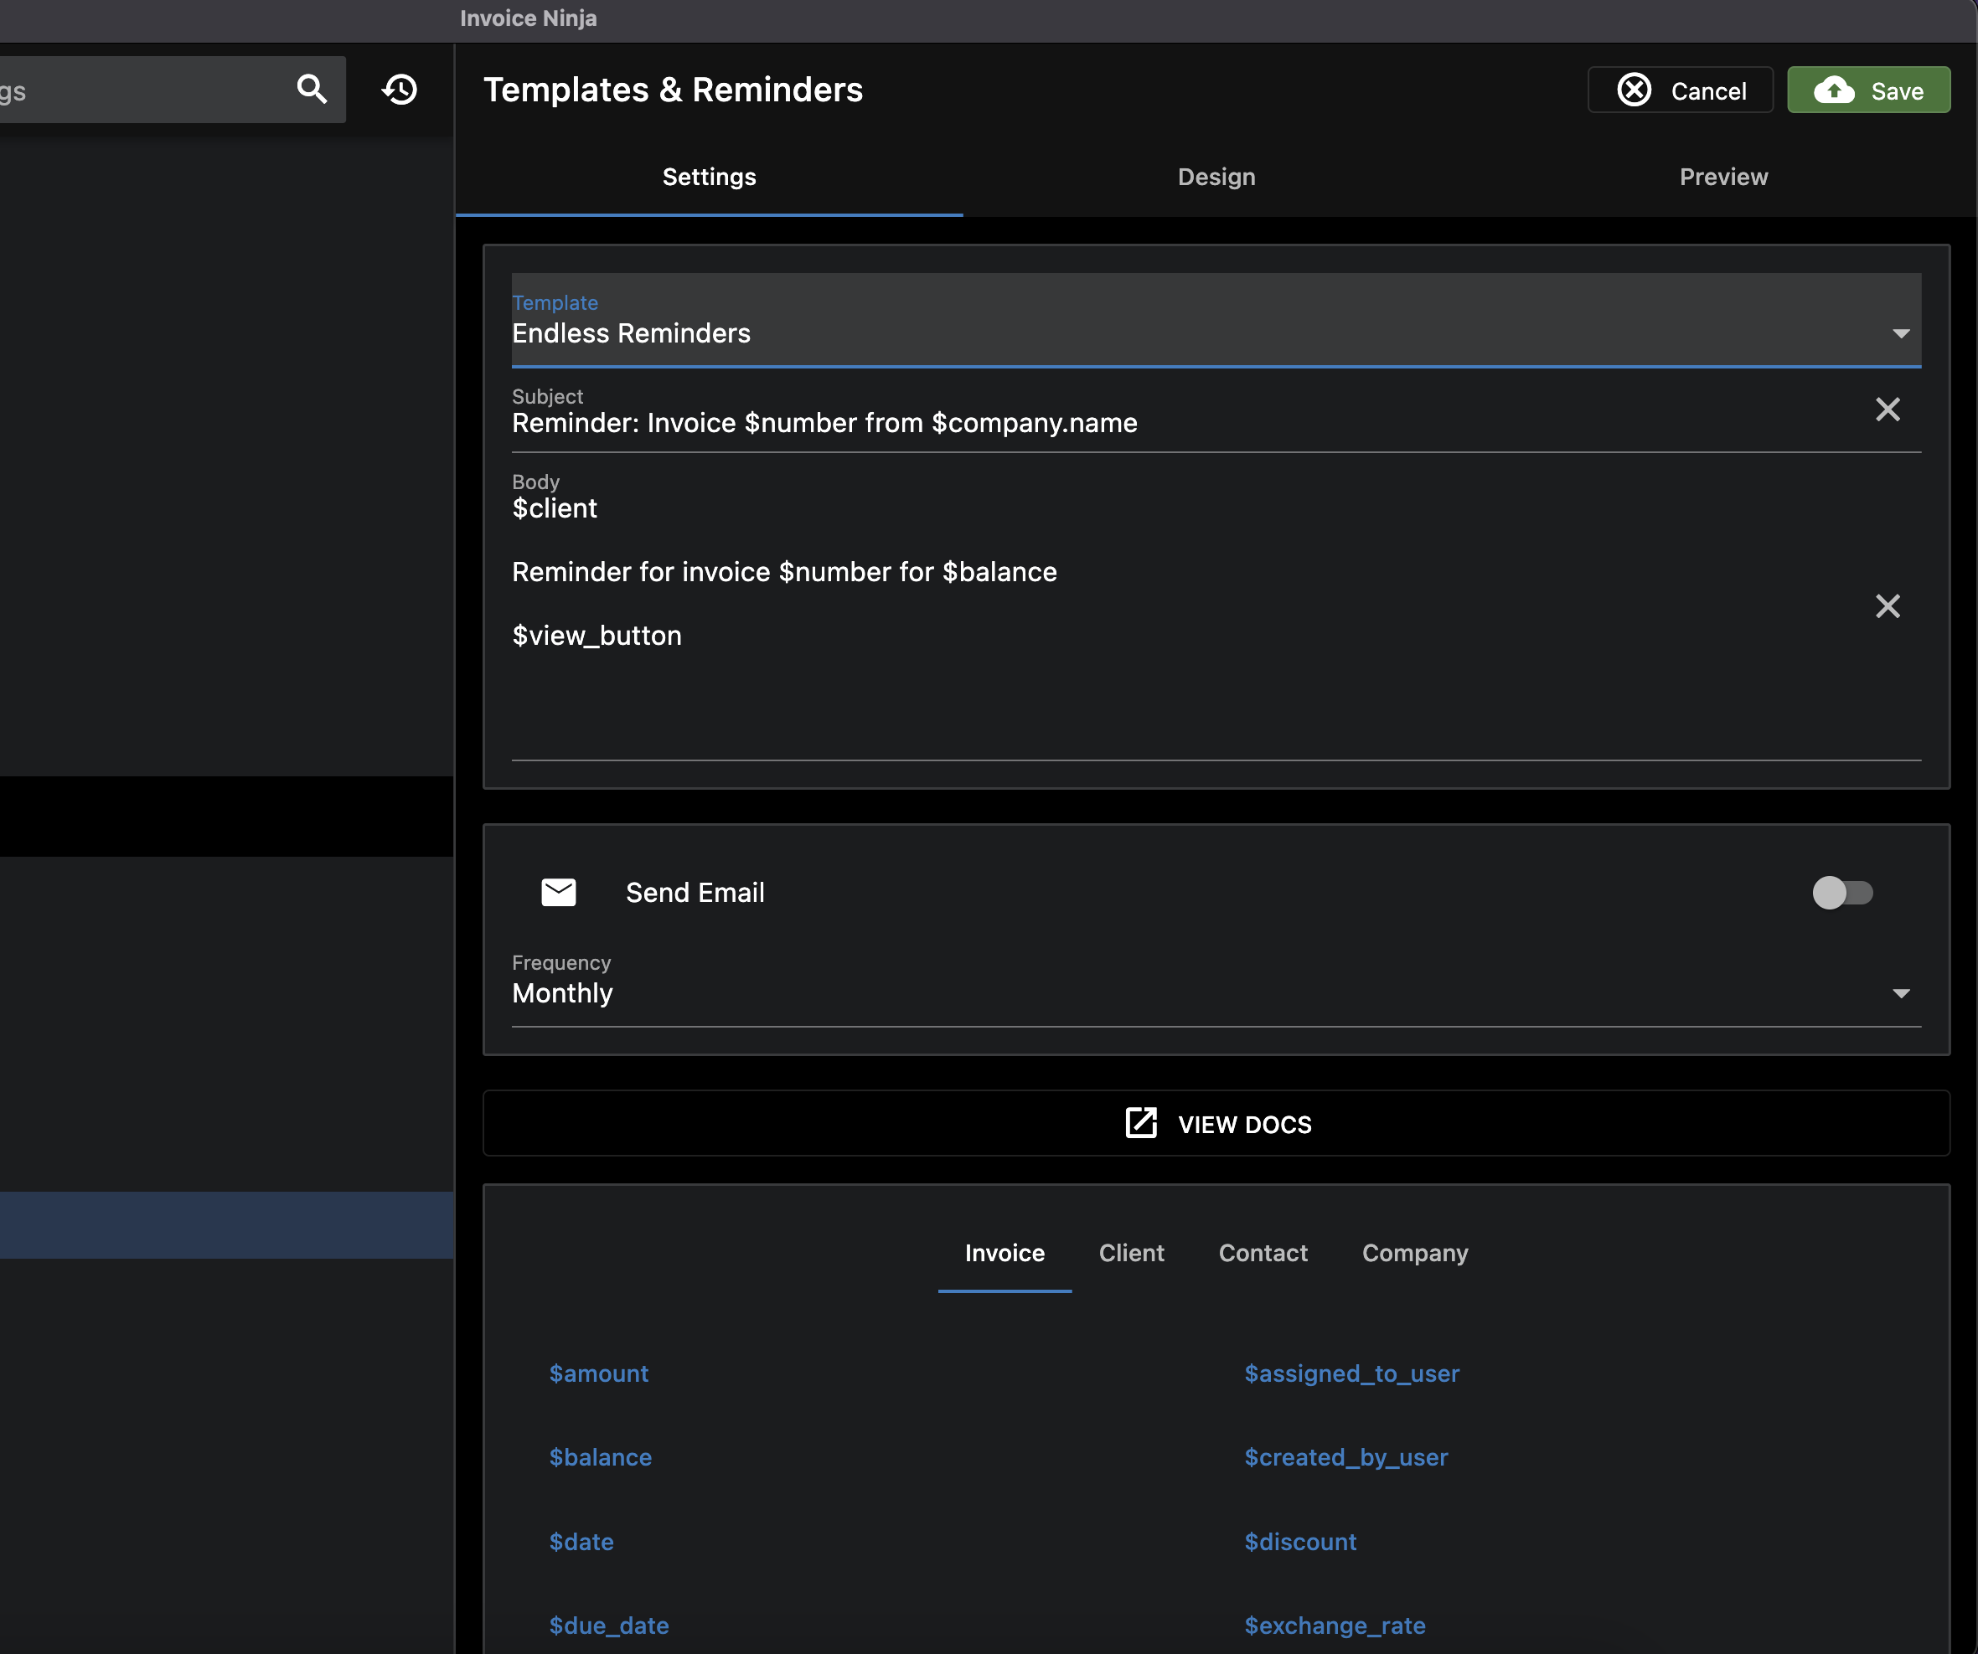
Task: Switch to the Design tab
Action: (1216, 177)
